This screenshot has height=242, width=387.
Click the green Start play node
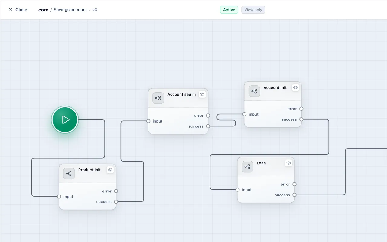pos(65,120)
